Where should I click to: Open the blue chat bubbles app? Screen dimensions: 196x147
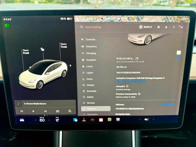tap(75, 120)
